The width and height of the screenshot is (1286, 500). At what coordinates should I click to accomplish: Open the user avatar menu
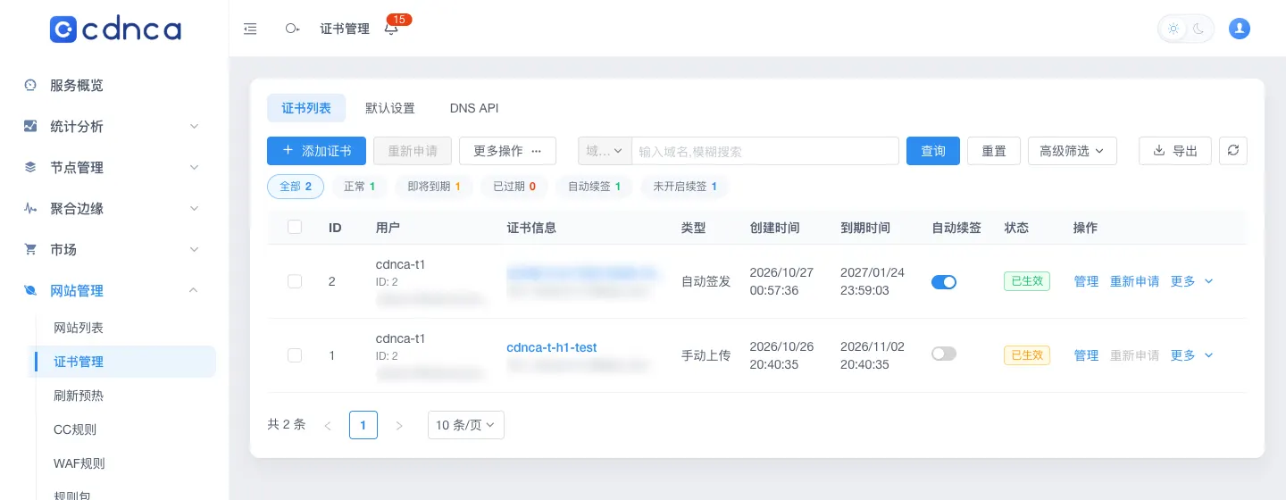[x=1239, y=29]
